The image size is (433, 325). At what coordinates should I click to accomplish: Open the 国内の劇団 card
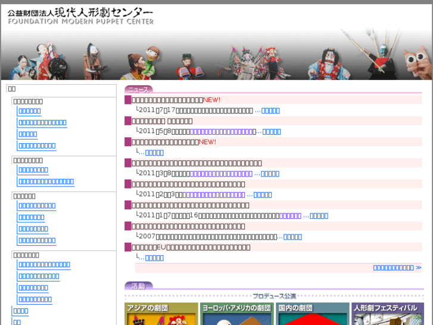[x=313, y=314]
